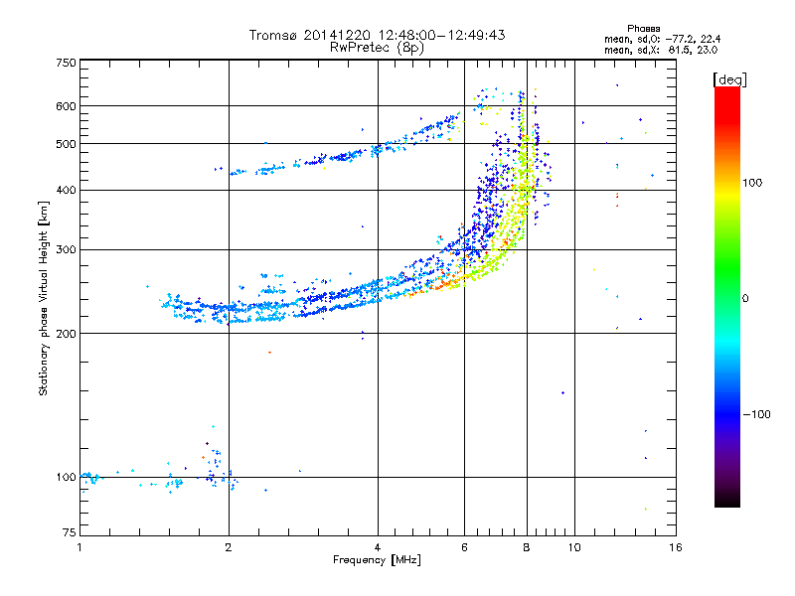Click the x-axis label '6'
This screenshot has width=795, height=596.
(x=464, y=547)
